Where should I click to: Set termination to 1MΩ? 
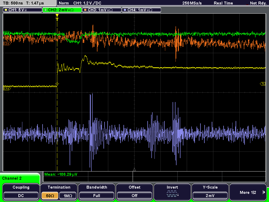(68, 196)
